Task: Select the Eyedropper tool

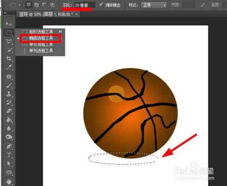Action: click(x=9, y=67)
